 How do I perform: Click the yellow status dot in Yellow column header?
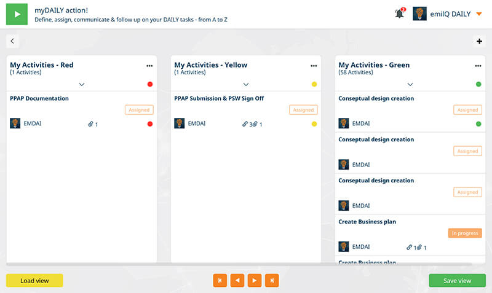[314, 84]
